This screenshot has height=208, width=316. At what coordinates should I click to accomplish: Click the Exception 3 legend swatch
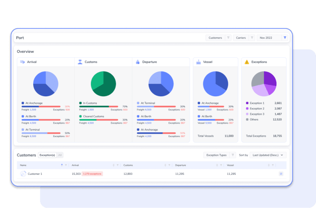(247, 114)
